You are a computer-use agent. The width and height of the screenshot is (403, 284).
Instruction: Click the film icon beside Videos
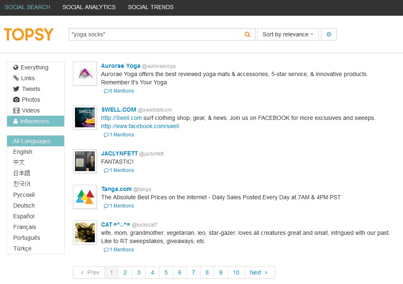click(x=16, y=110)
